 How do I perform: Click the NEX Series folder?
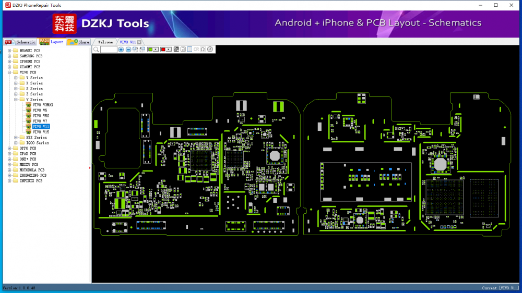click(x=37, y=137)
